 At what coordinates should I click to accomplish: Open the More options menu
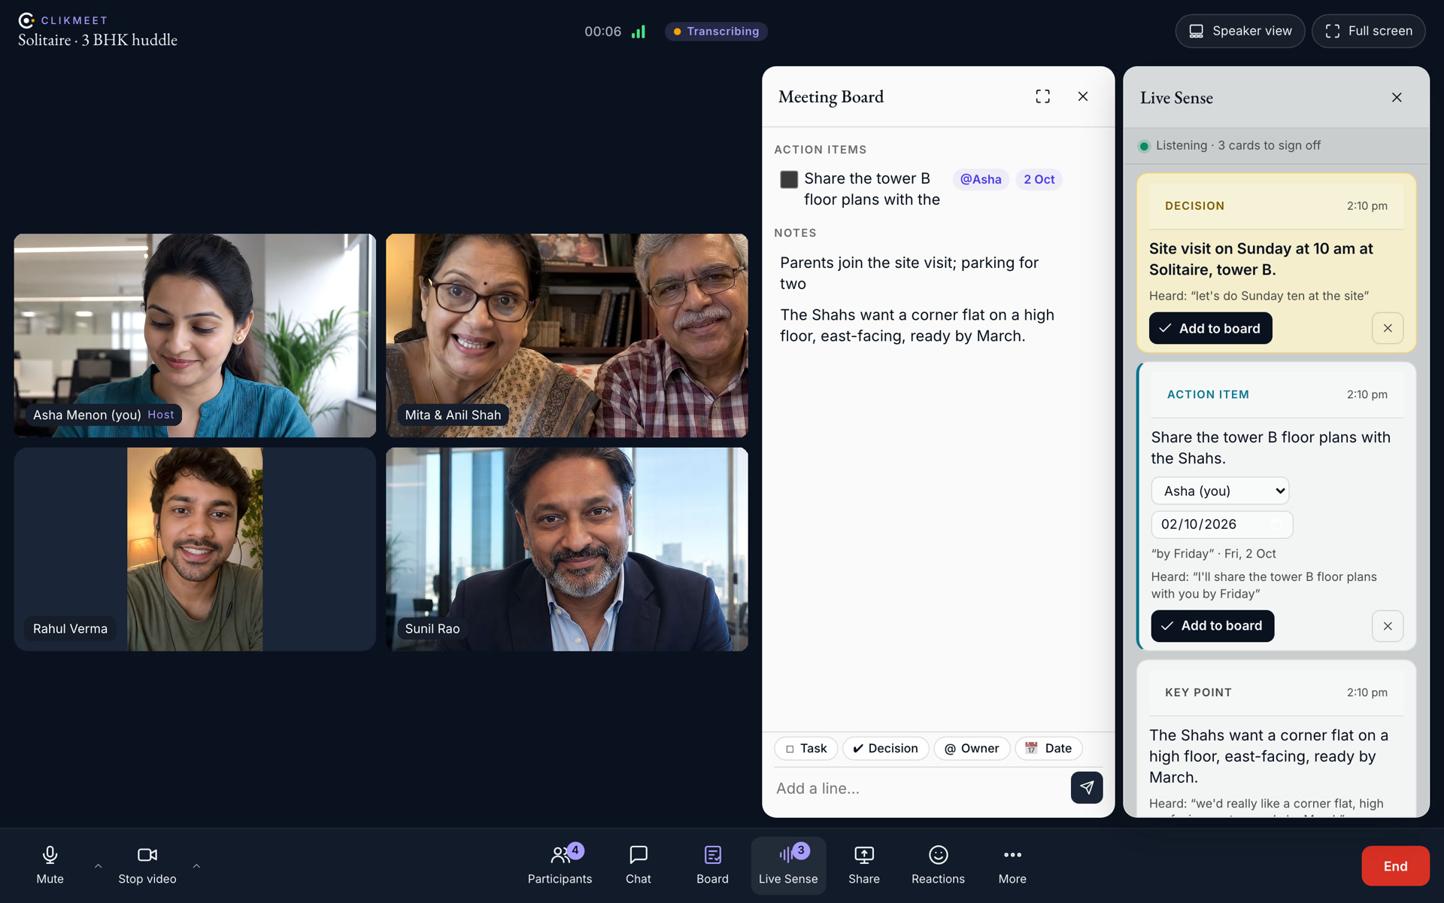tap(1012, 865)
